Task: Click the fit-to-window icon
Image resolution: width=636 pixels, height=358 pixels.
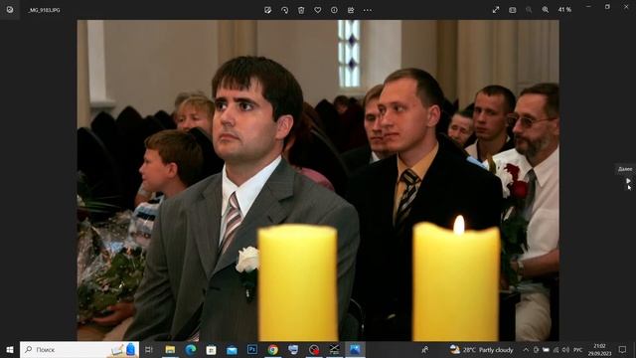Action: [513, 10]
